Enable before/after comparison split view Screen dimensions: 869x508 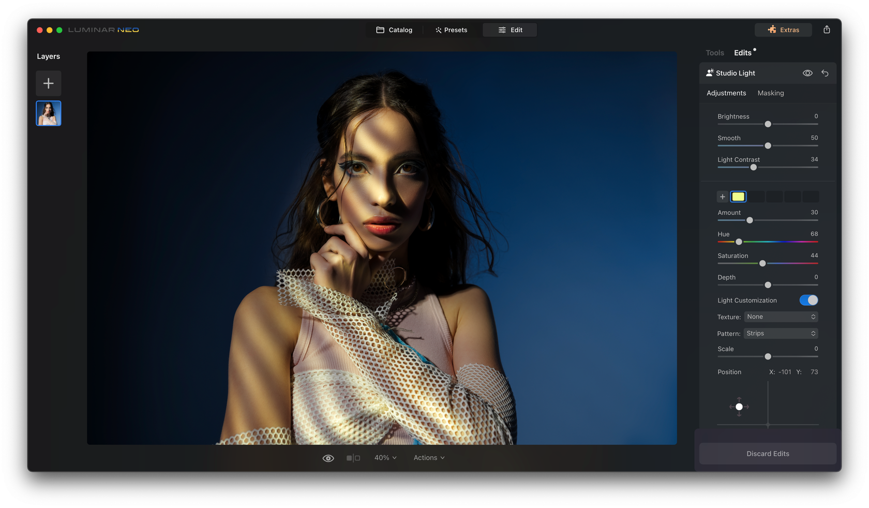354,457
